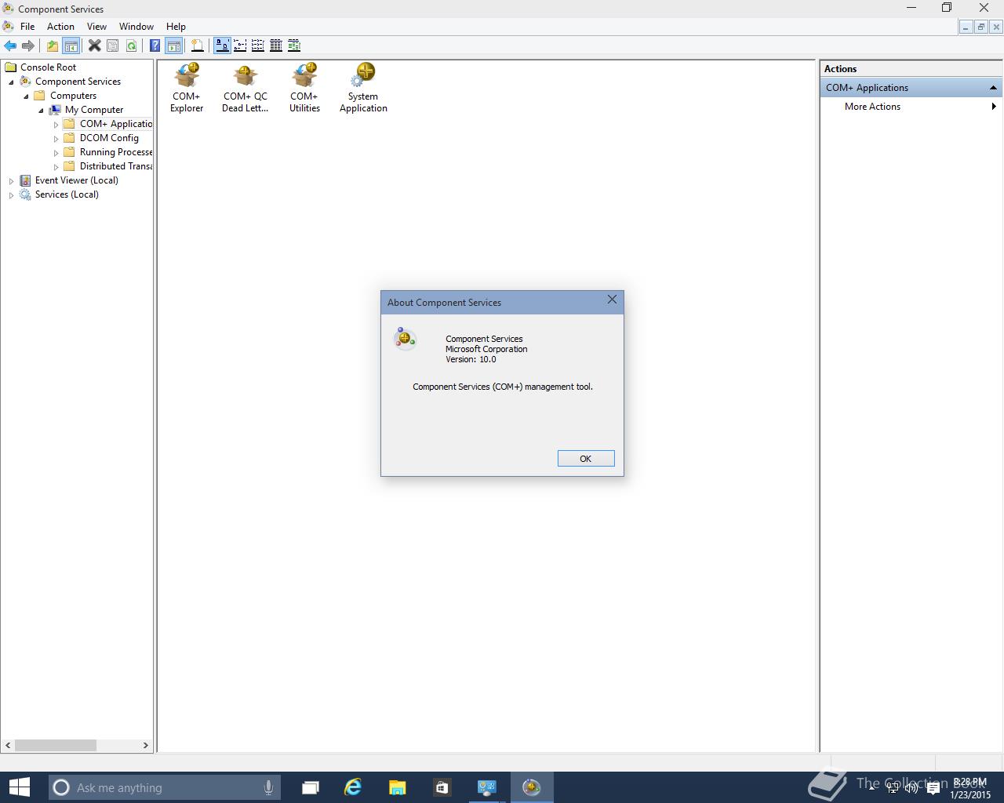Click left arrow of tree pane scrollbar

pyautogui.click(x=9, y=745)
